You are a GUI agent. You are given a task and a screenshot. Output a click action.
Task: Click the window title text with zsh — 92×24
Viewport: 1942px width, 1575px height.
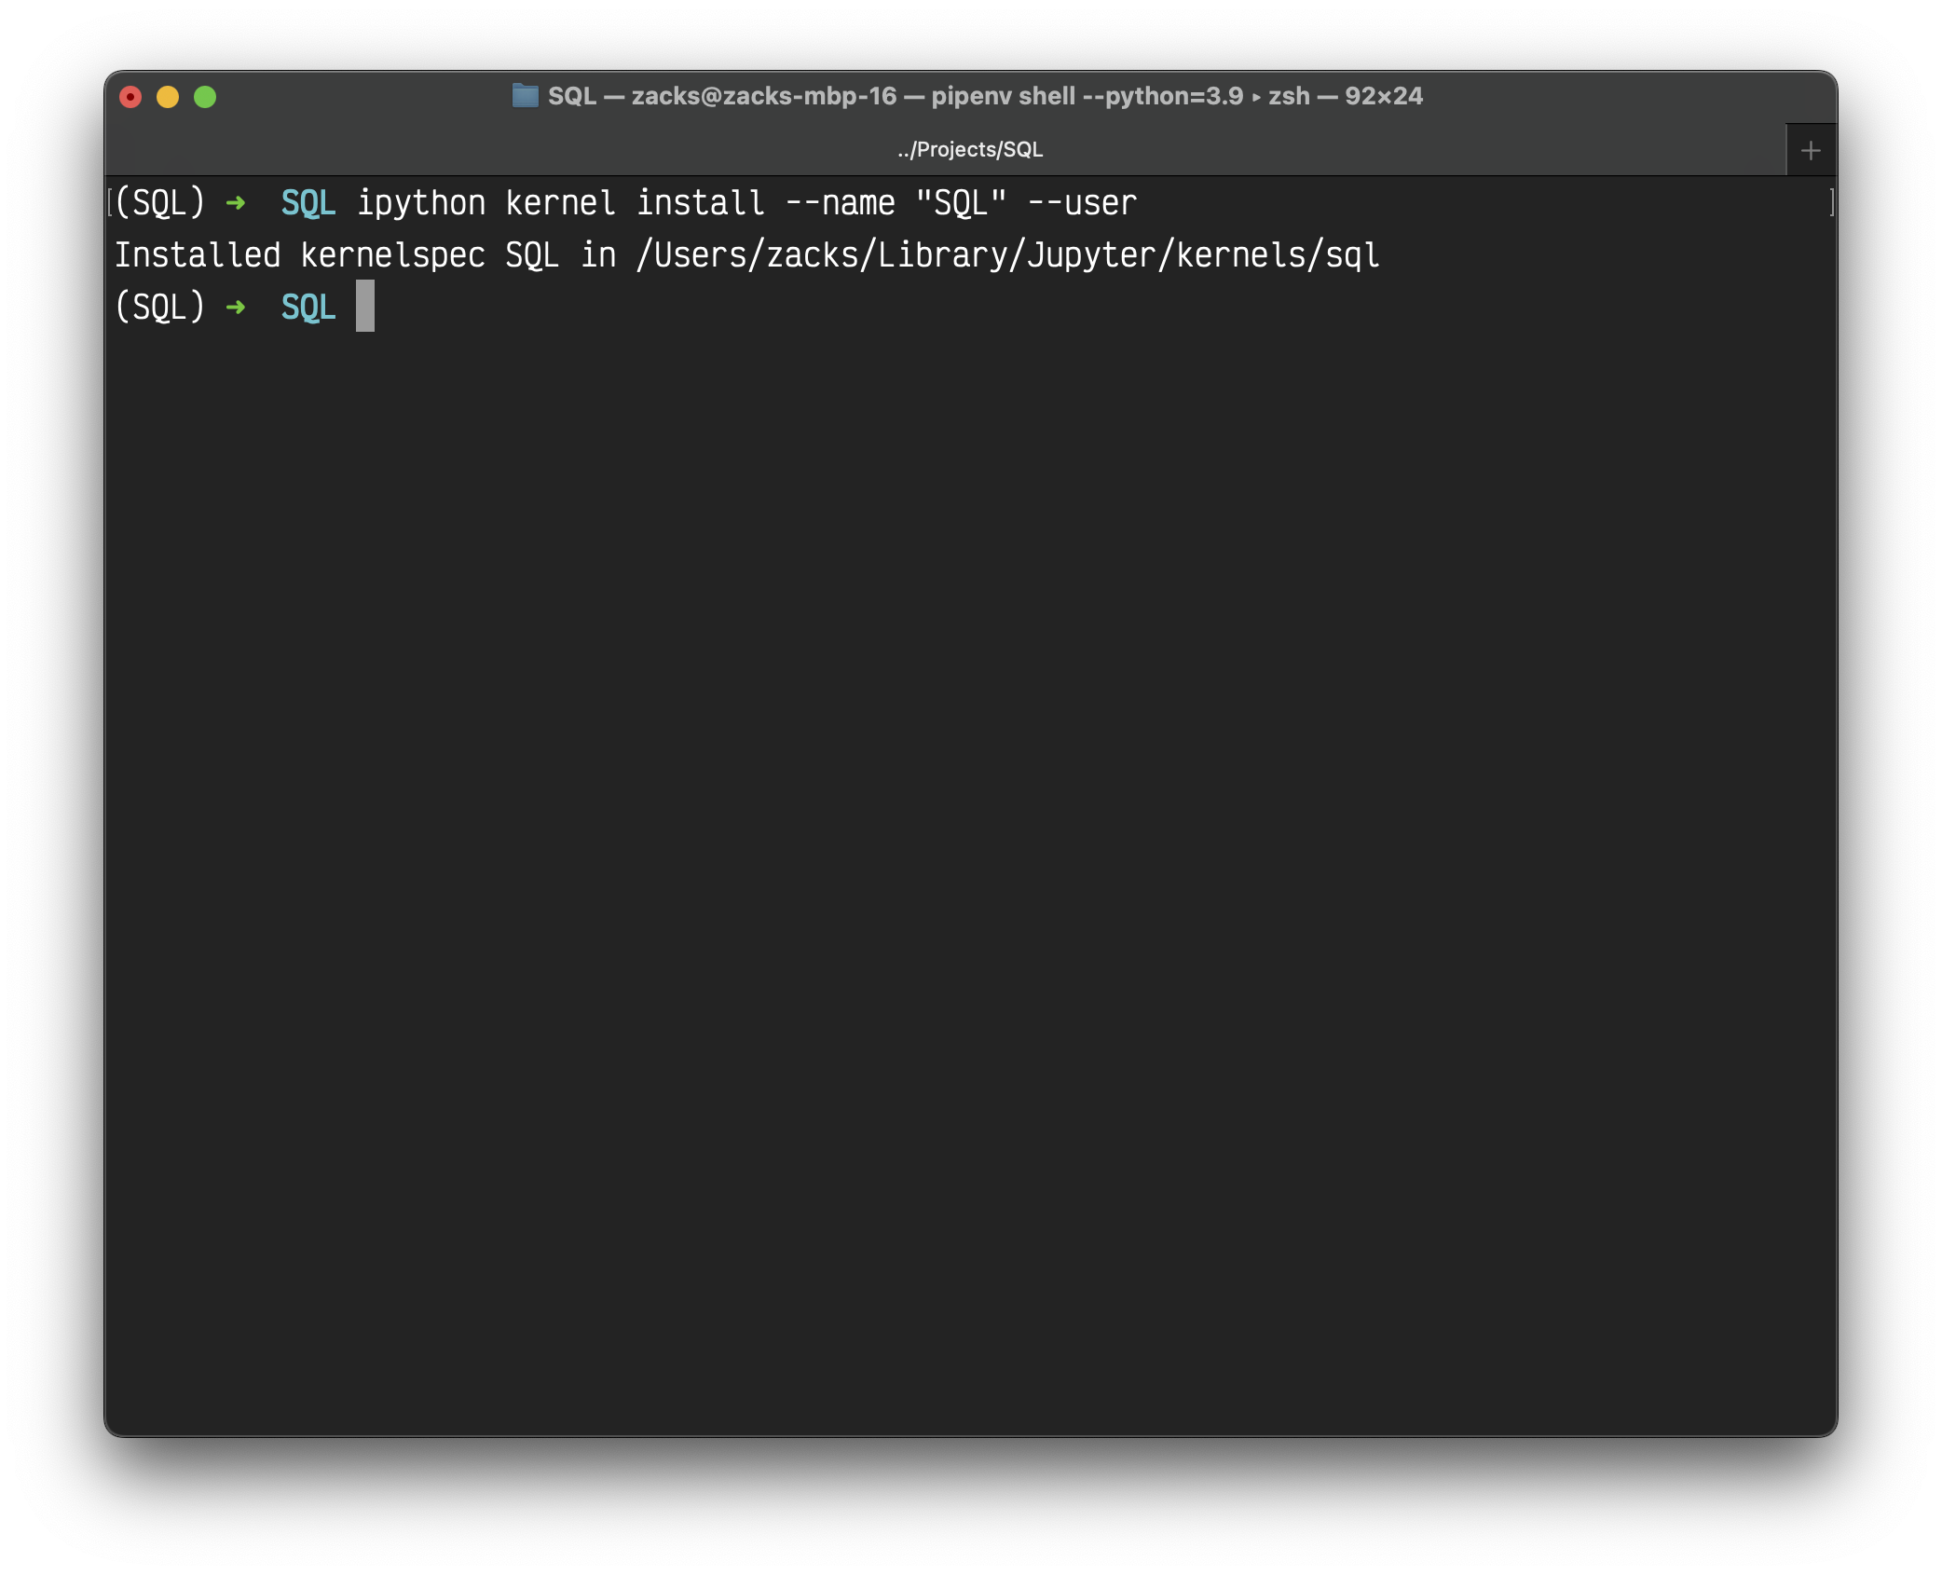[1345, 96]
